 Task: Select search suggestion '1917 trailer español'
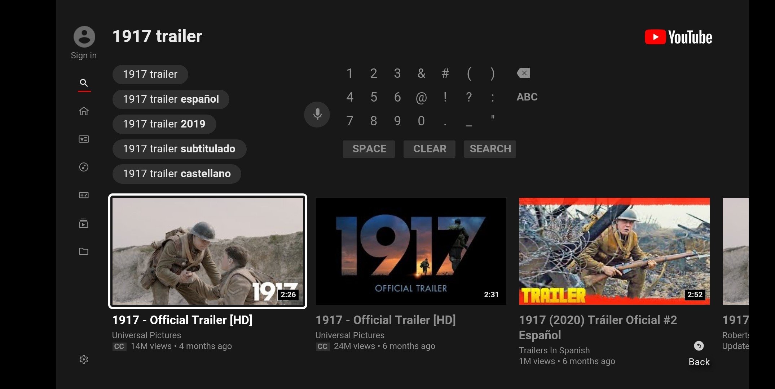coord(170,99)
